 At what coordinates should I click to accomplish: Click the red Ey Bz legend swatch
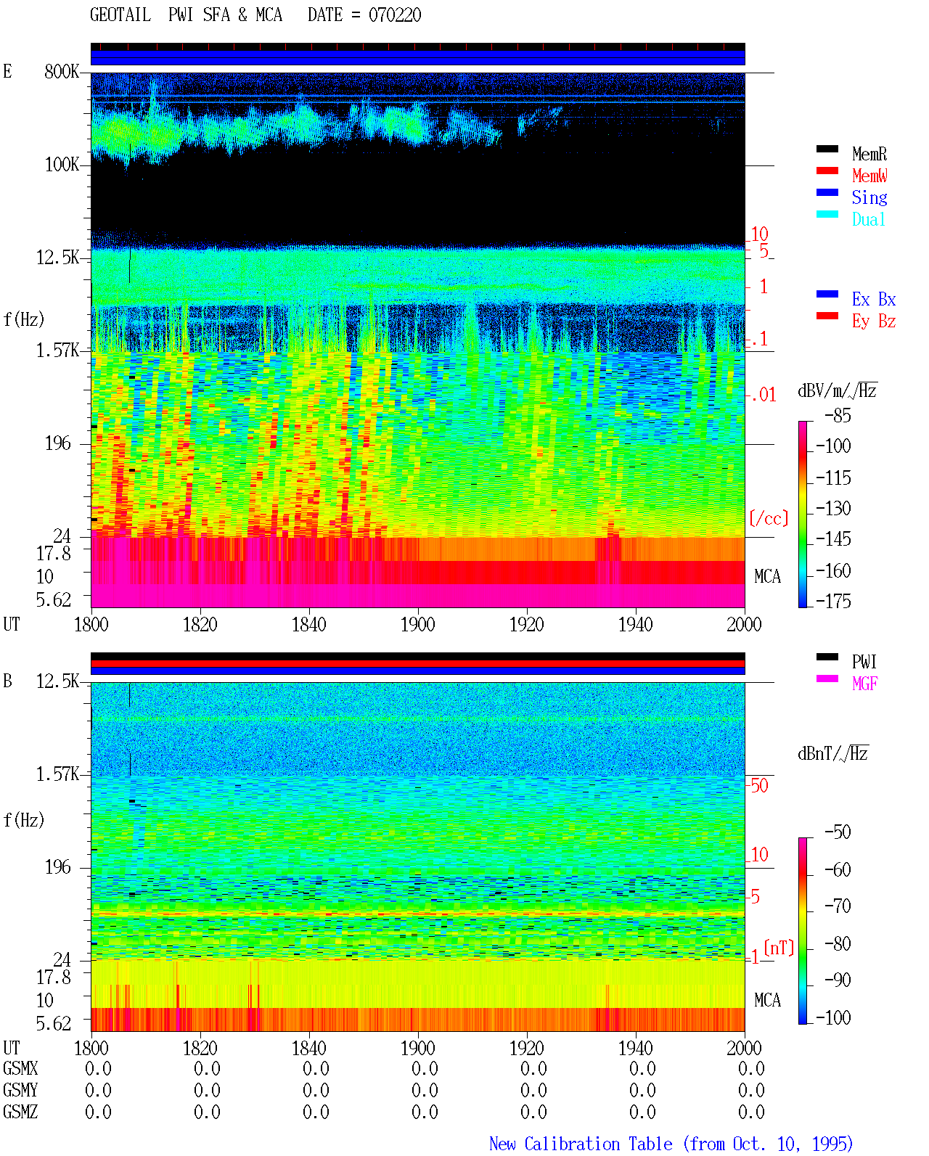(827, 316)
